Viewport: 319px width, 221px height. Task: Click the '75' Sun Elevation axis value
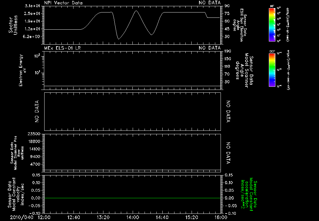click(x=227, y=13)
